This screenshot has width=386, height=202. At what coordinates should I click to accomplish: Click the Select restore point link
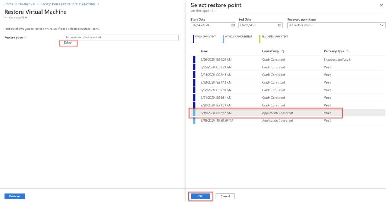point(68,43)
